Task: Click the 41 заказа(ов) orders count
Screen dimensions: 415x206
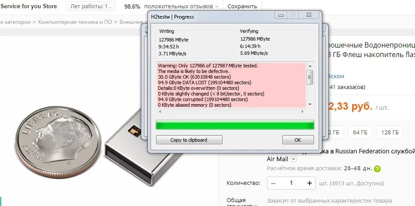Action: coord(347,87)
